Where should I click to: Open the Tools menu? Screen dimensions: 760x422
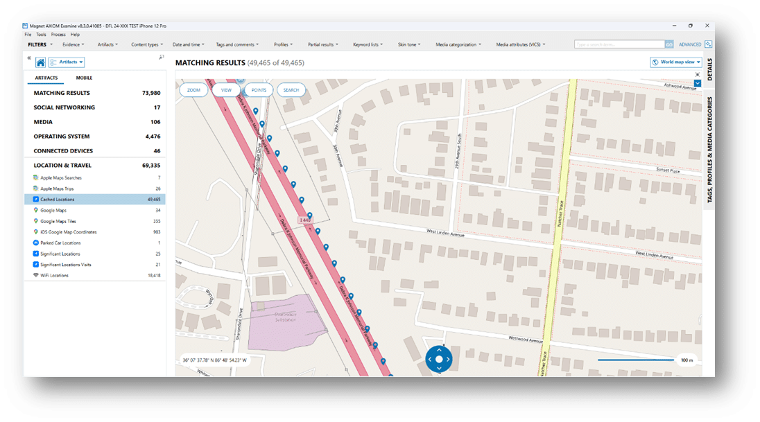click(x=40, y=33)
